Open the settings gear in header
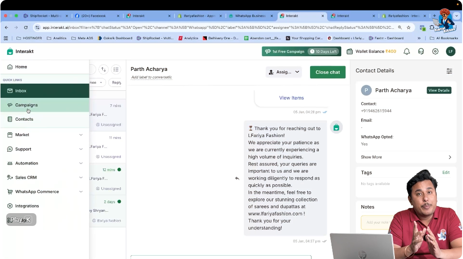463x259 pixels. (435, 51)
